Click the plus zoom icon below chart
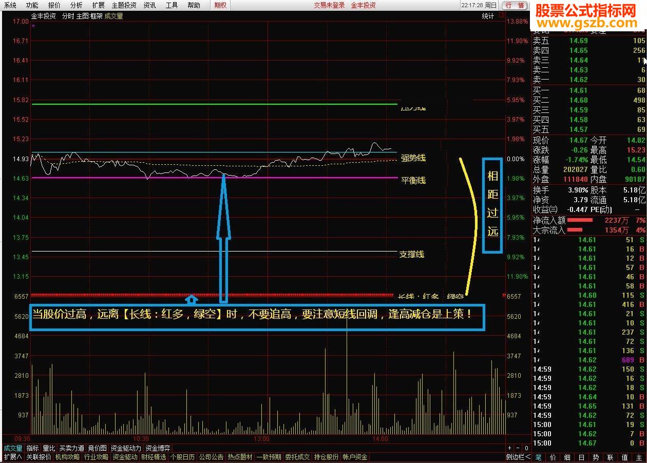 (x=510, y=448)
